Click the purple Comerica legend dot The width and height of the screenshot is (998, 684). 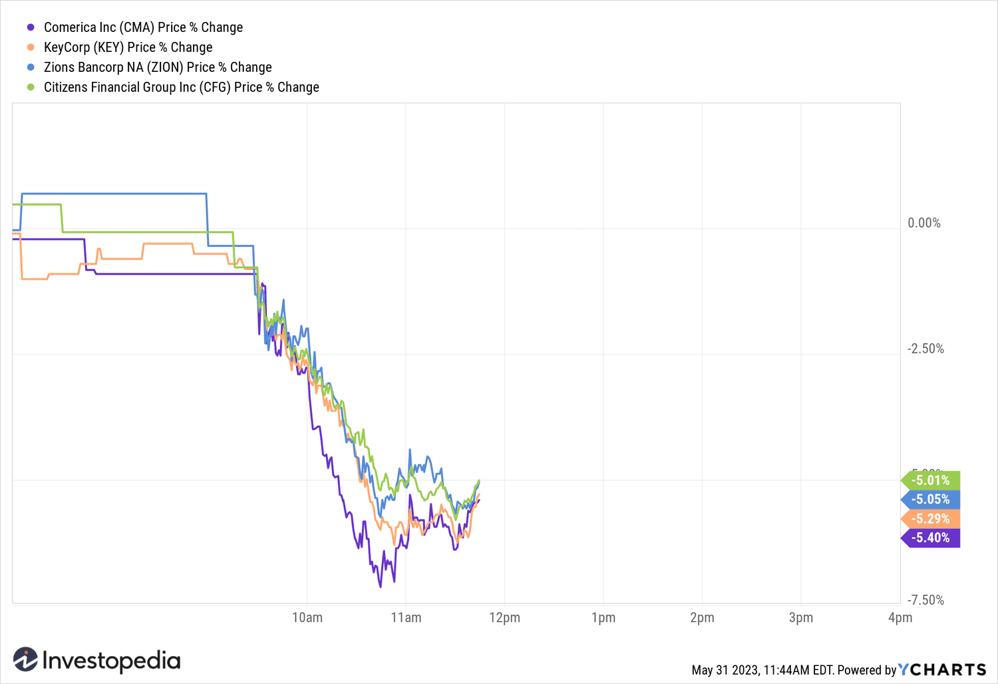31,27
